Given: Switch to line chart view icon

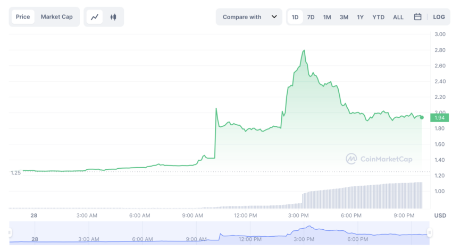Looking at the screenshot, I should [x=95, y=17].
